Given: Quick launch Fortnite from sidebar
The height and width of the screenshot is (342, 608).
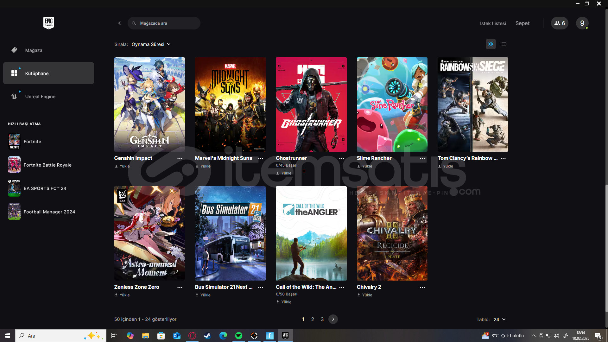Looking at the screenshot, I should tap(48, 142).
